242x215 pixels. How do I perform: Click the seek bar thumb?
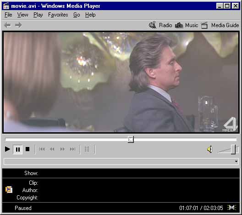coord(131,140)
